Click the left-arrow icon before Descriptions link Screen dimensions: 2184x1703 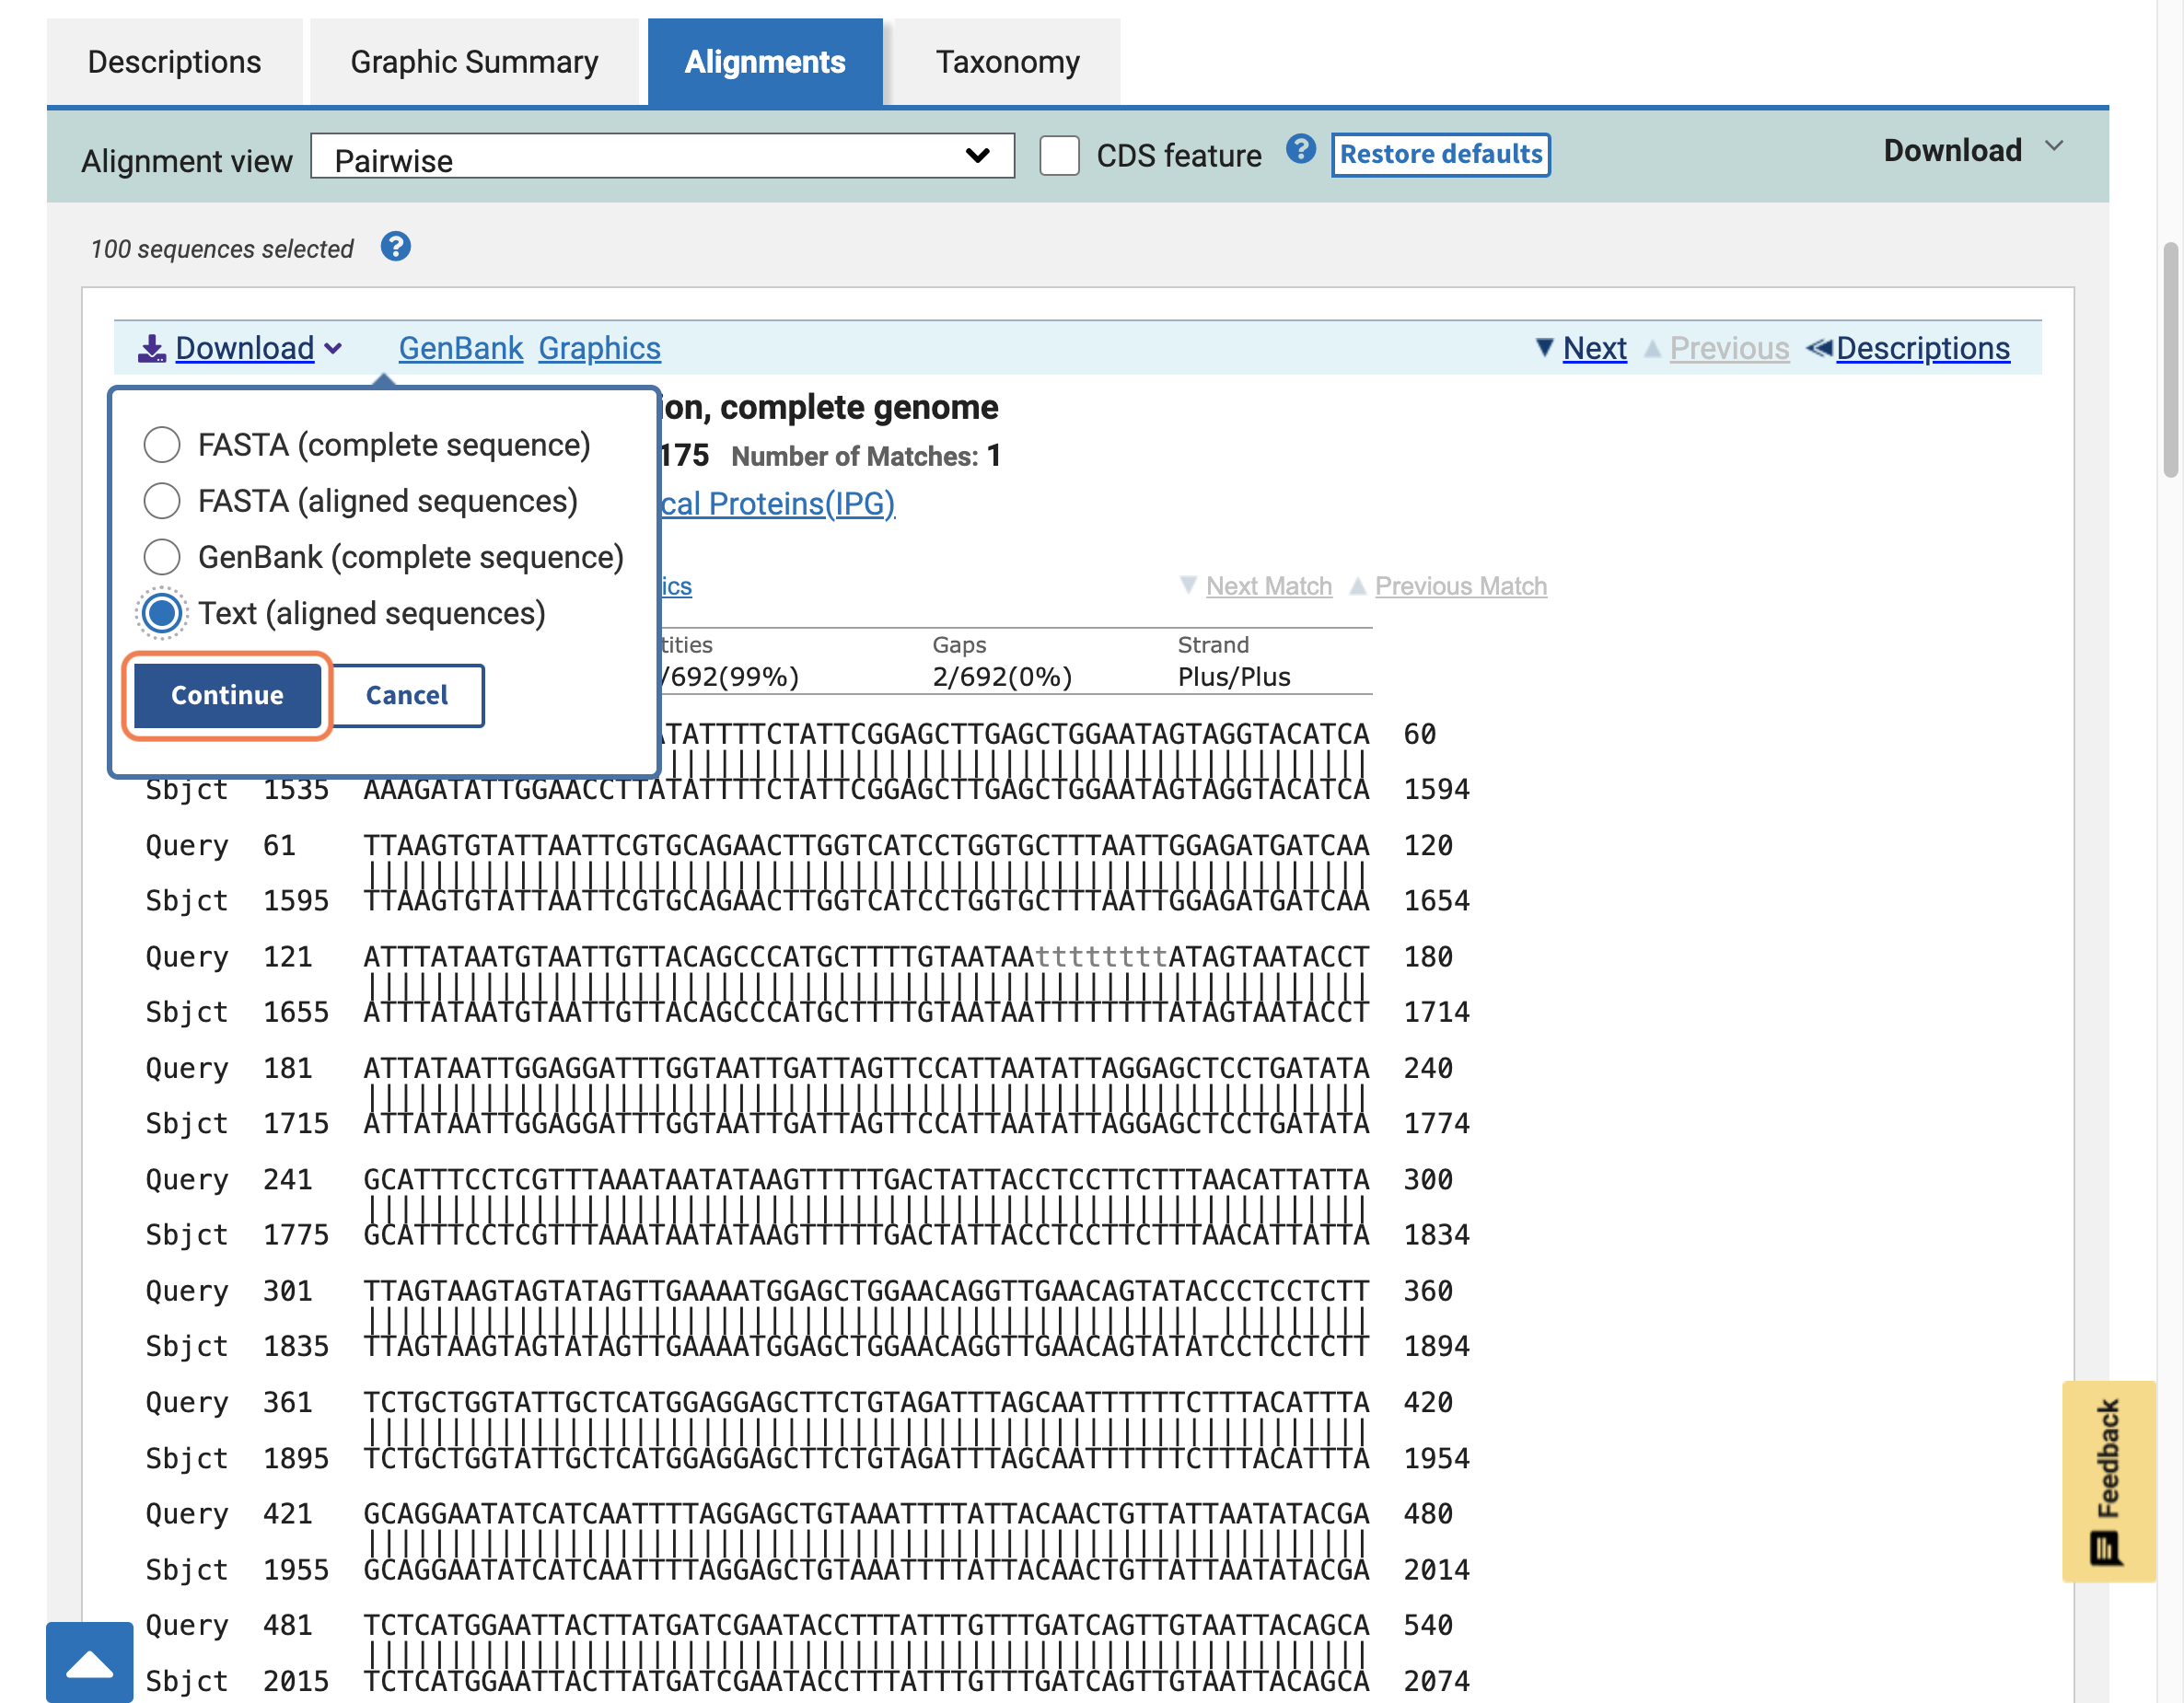[1819, 348]
